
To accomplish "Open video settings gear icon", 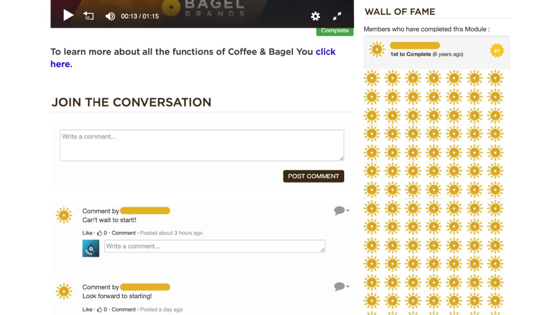I will 315,16.
